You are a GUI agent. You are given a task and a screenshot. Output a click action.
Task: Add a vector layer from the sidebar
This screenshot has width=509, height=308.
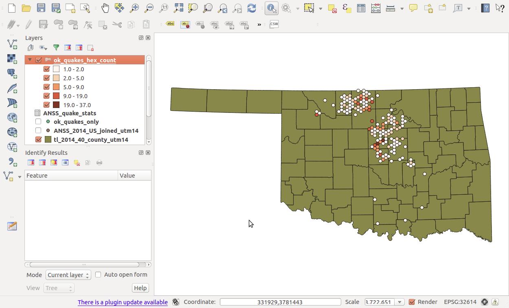pyautogui.click(x=12, y=44)
